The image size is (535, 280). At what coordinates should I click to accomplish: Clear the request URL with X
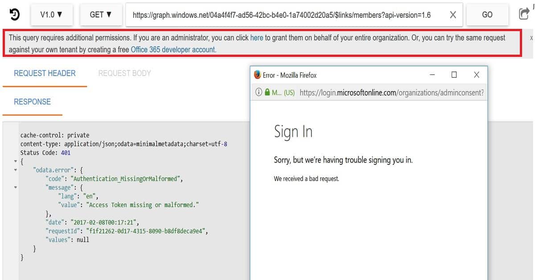(453, 15)
